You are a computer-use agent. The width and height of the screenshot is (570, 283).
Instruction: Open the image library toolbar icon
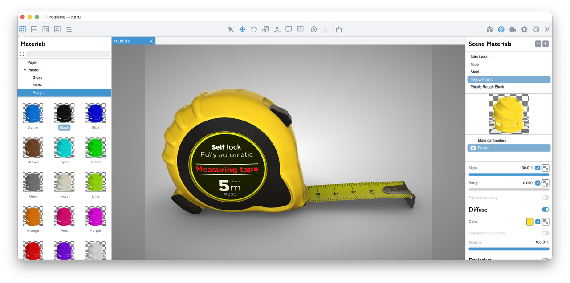tap(34, 29)
